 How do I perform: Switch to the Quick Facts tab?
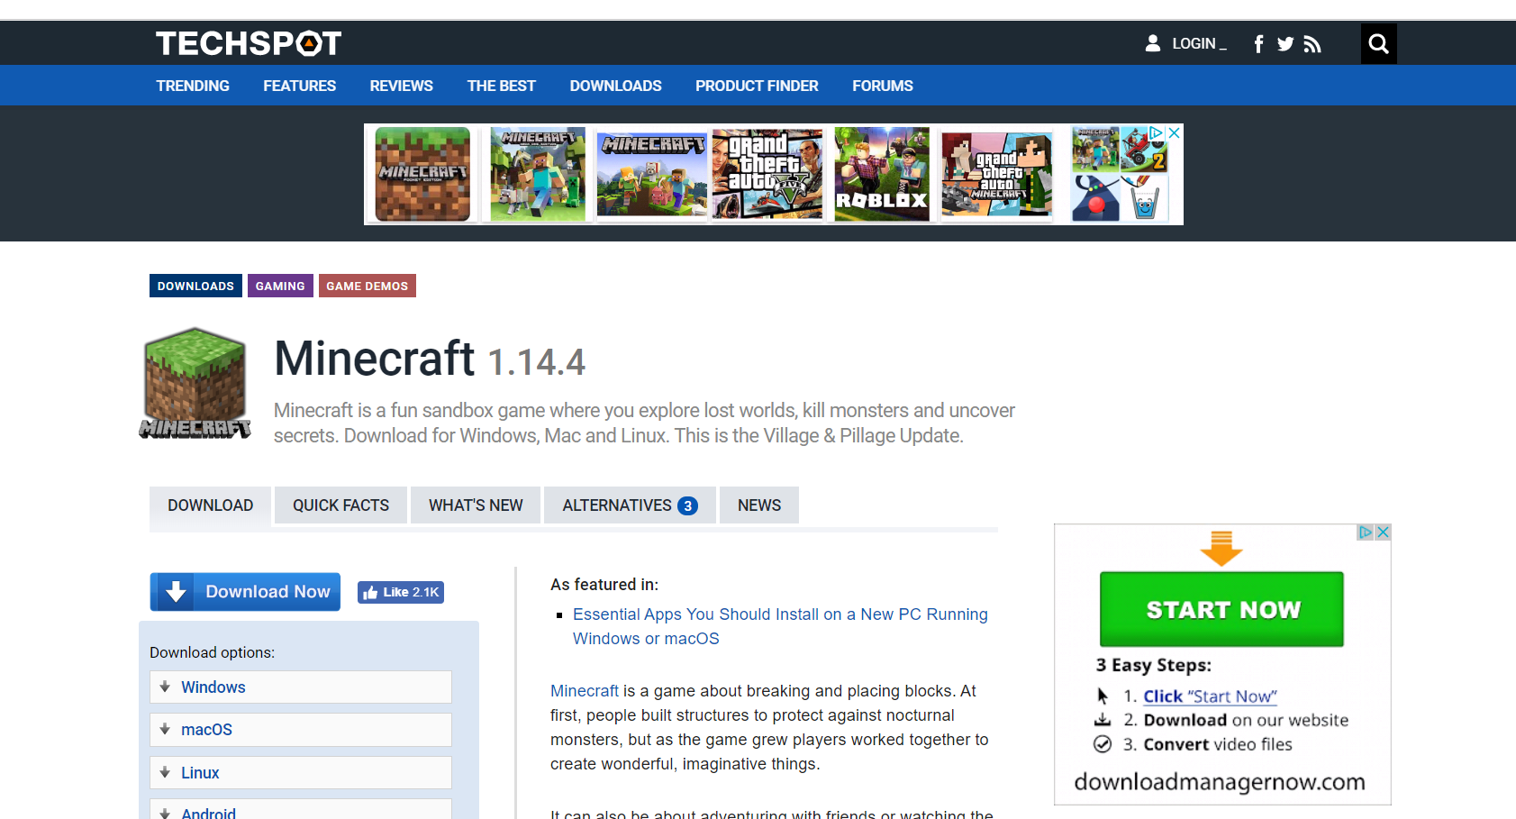(x=340, y=505)
